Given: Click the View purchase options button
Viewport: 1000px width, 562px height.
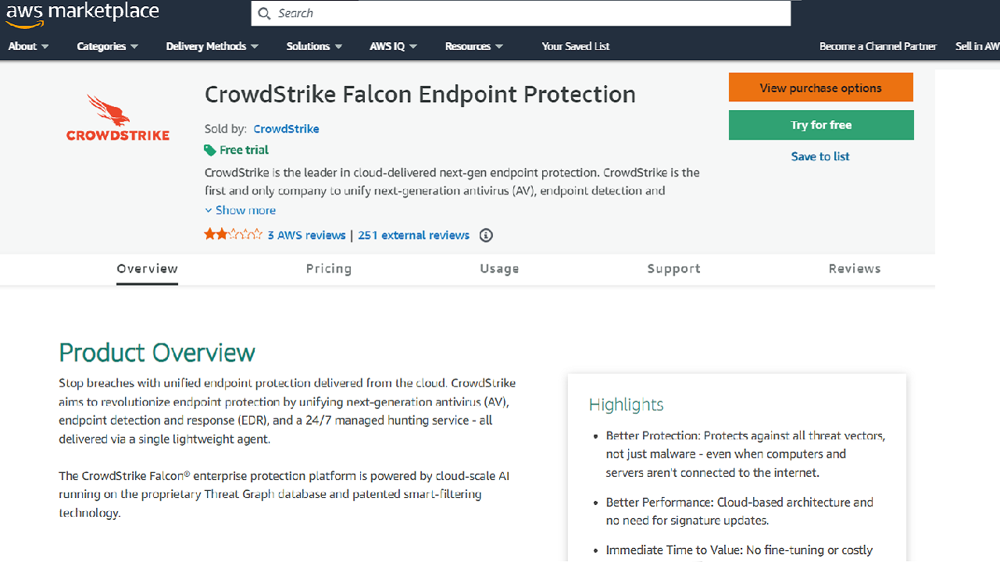Looking at the screenshot, I should [x=820, y=87].
